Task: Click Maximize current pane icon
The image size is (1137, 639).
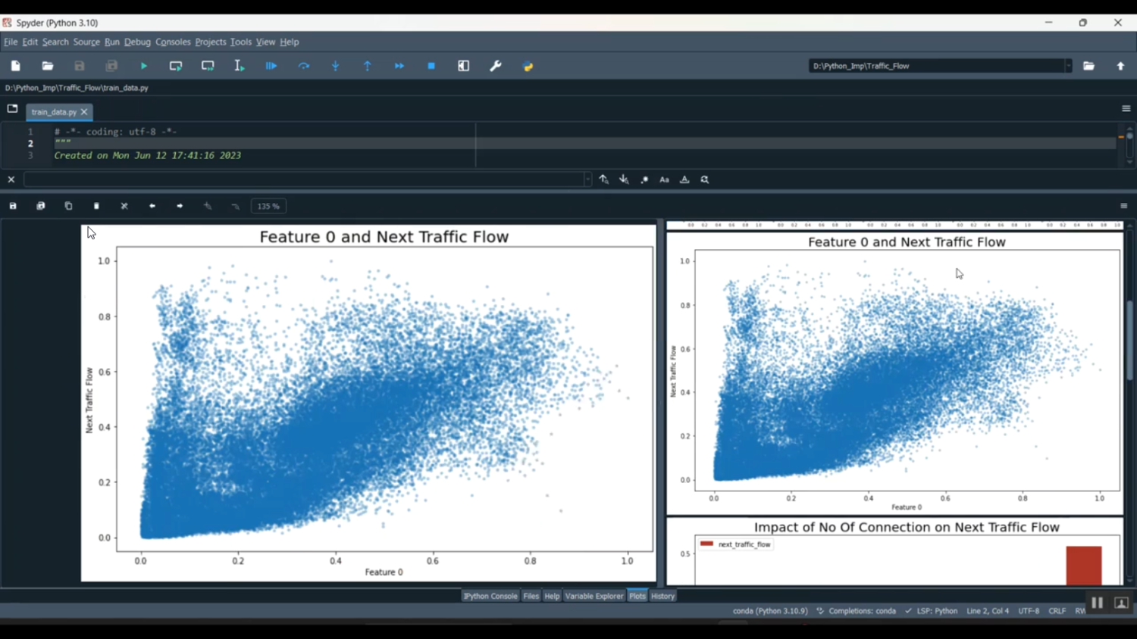Action: point(464,67)
